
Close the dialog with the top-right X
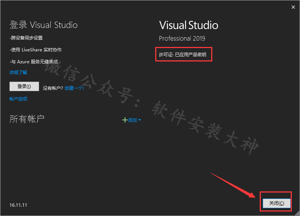[x=293, y=6]
